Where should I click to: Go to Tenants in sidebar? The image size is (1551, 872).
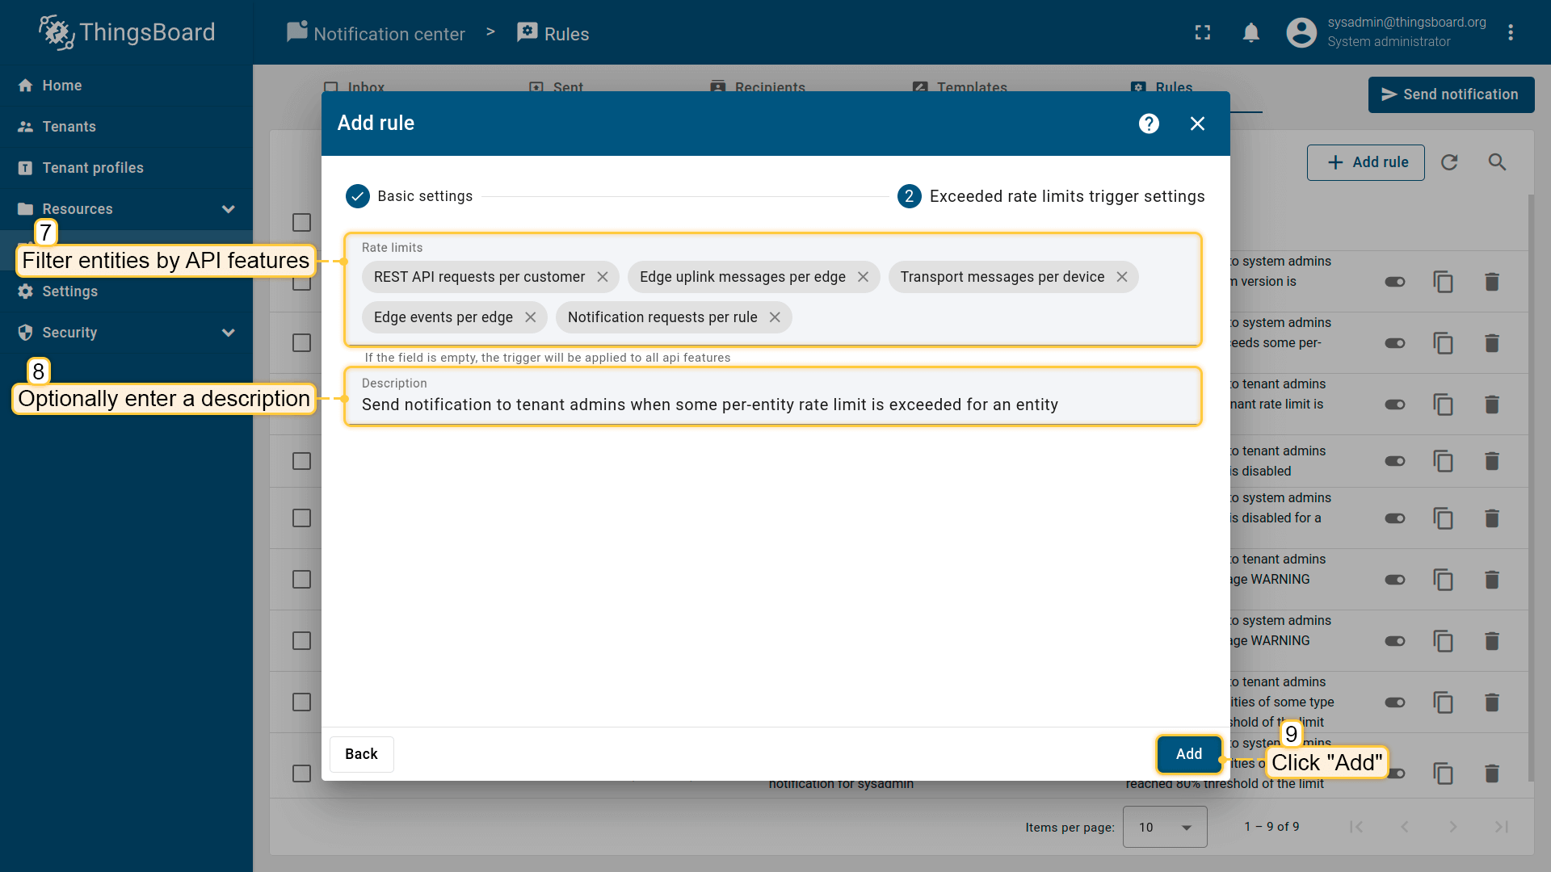click(69, 127)
